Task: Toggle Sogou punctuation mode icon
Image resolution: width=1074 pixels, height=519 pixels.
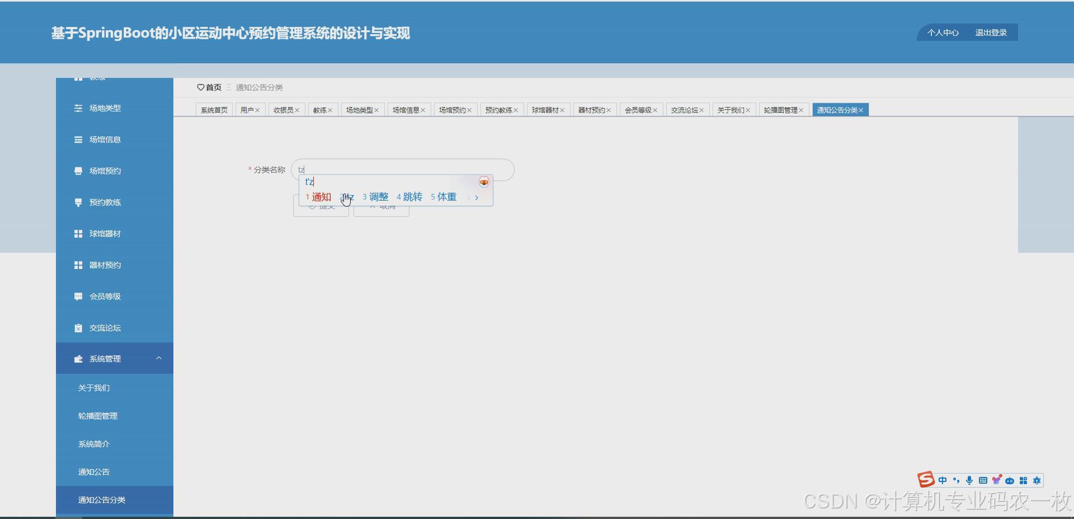Action: pyautogui.click(x=956, y=480)
